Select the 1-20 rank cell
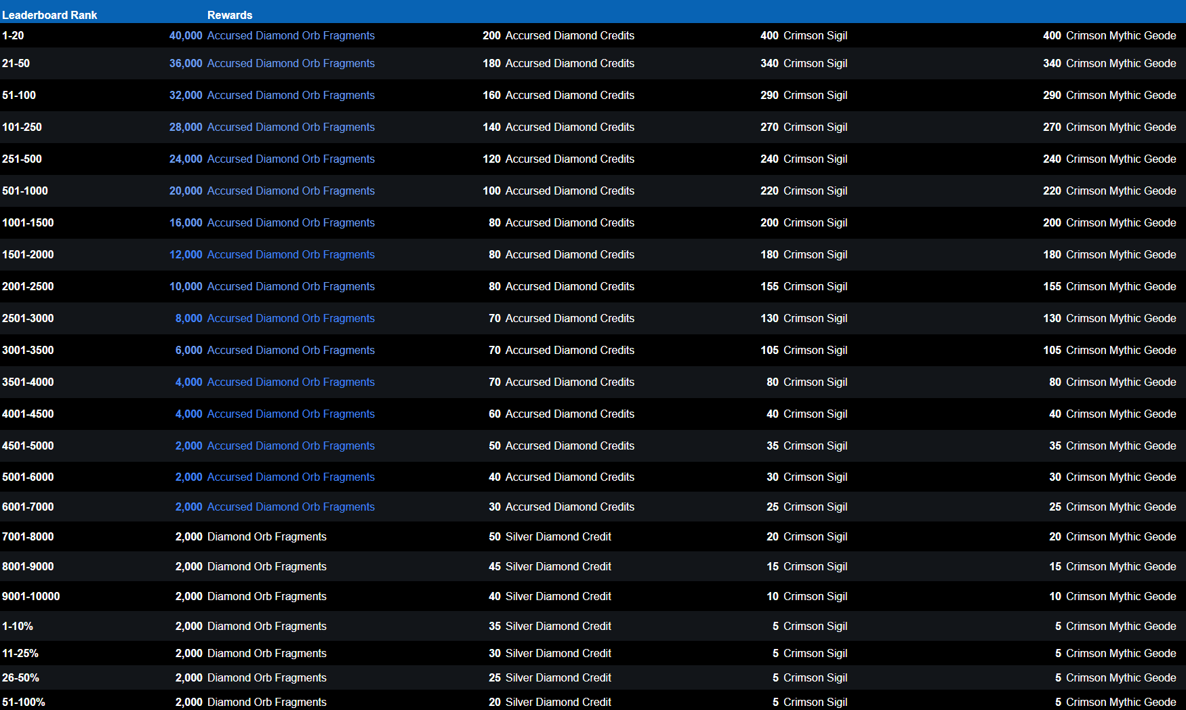This screenshot has width=1186, height=710. pos(13,36)
